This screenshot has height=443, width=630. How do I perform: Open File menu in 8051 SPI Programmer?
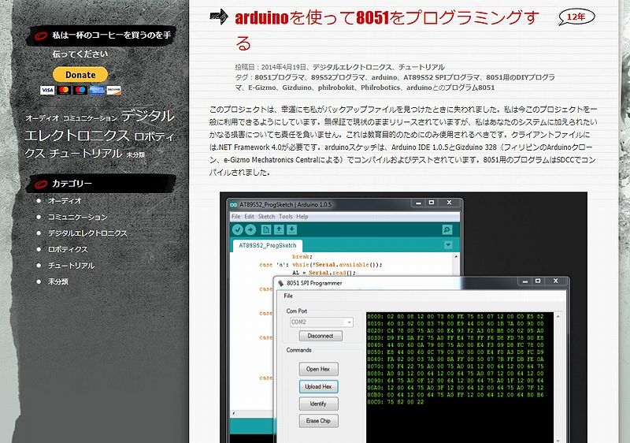[x=288, y=296]
